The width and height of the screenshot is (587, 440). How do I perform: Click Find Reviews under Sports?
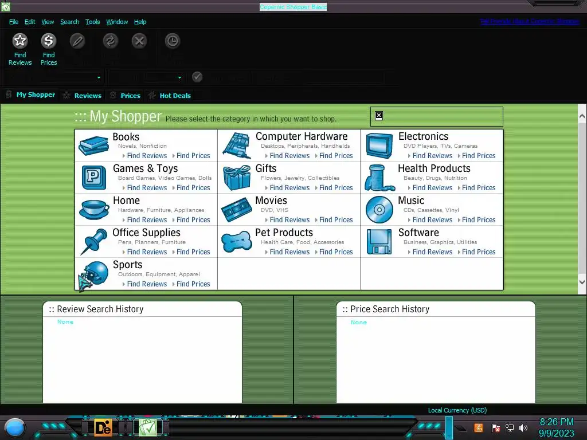point(147,284)
